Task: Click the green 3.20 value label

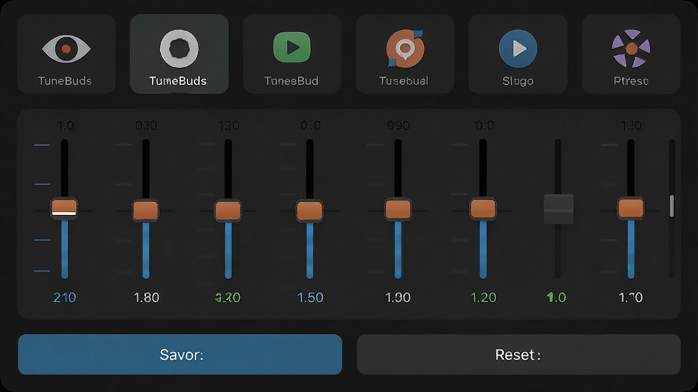Action: click(228, 297)
